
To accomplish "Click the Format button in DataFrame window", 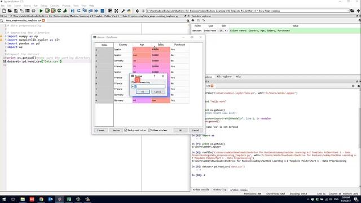I will [x=101, y=130].
